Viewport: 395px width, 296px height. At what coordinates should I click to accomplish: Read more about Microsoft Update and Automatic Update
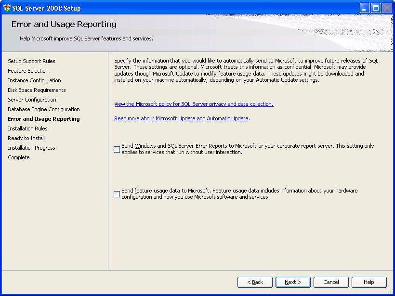(182, 118)
